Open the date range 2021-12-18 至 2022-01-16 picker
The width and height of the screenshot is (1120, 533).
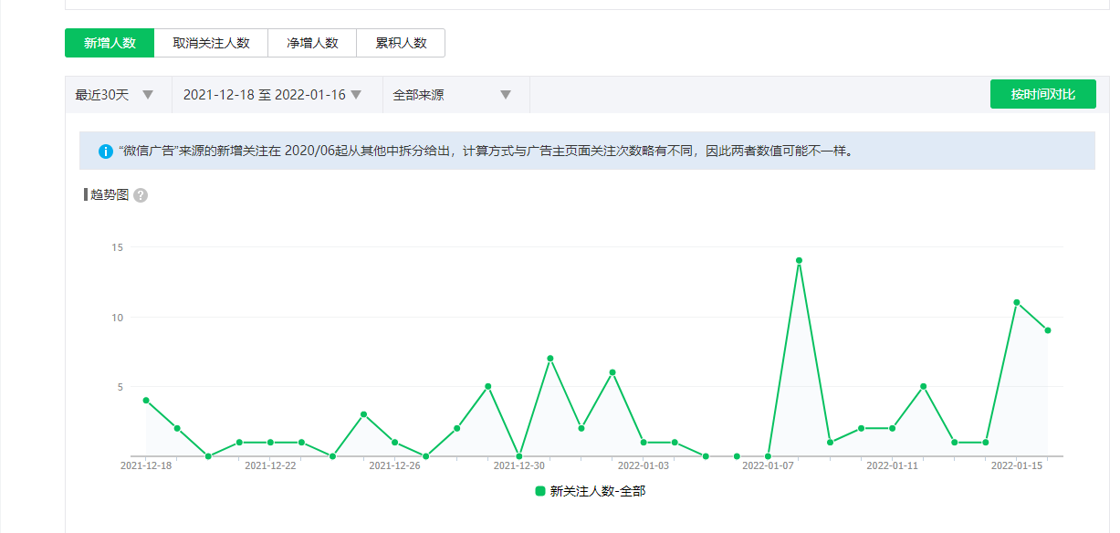pos(272,95)
